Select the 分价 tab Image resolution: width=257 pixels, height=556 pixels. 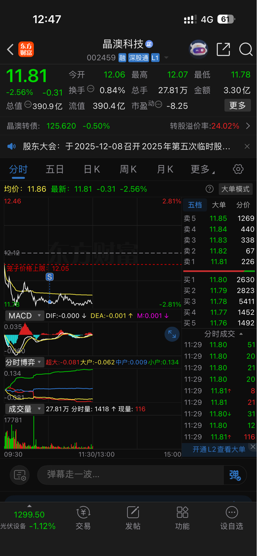(243, 205)
